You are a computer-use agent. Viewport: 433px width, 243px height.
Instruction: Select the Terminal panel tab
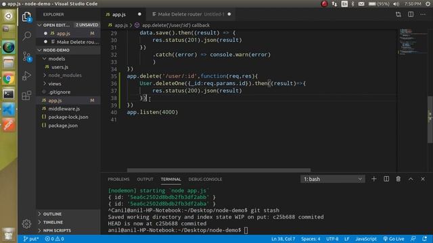[171, 179]
